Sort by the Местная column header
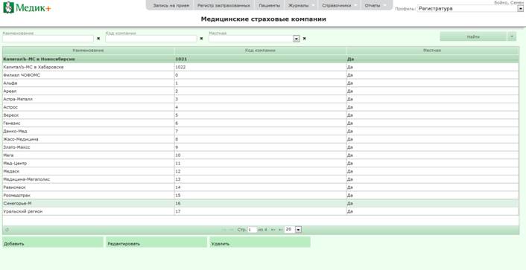 [x=432, y=51]
